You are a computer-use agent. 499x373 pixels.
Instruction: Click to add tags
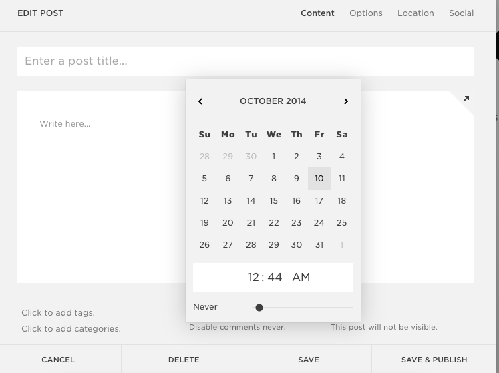pos(58,312)
